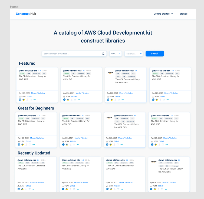Click the Featured section heading
The height and width of the screenshot is (199, 204).
click(27, 63)
